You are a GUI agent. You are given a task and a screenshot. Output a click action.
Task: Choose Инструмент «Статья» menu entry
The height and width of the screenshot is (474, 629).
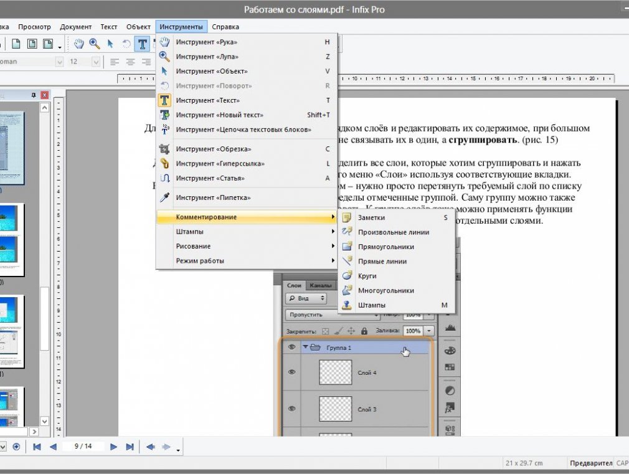click(x=247, y=178)
